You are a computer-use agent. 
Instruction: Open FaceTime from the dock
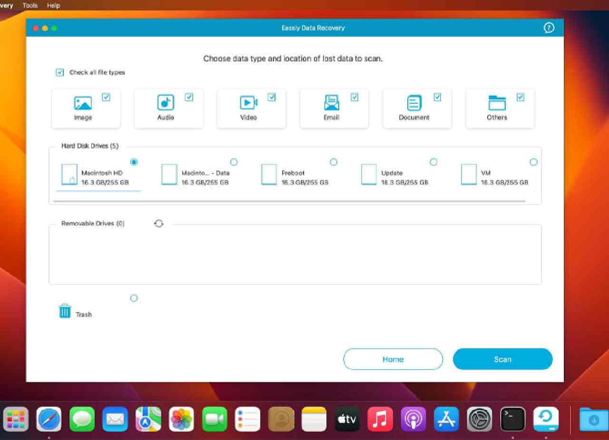(215, 420)
